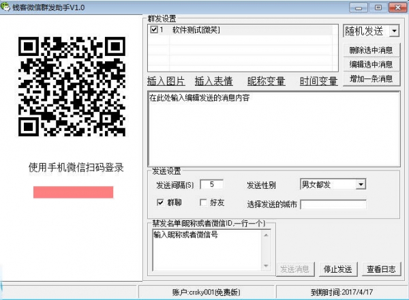Open the 随机发送 mode dropdown
Image resolution: width=409 pixels, height=300 pixels.
394,31
